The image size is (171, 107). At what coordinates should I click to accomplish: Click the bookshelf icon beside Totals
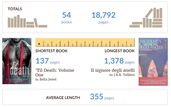(x=27, y=21)
